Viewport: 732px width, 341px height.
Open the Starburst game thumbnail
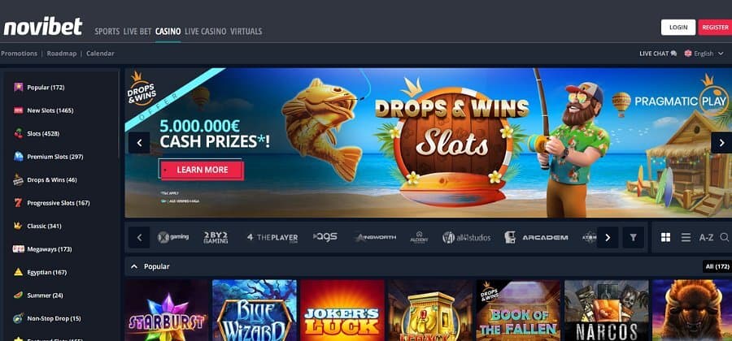(167, 310)
